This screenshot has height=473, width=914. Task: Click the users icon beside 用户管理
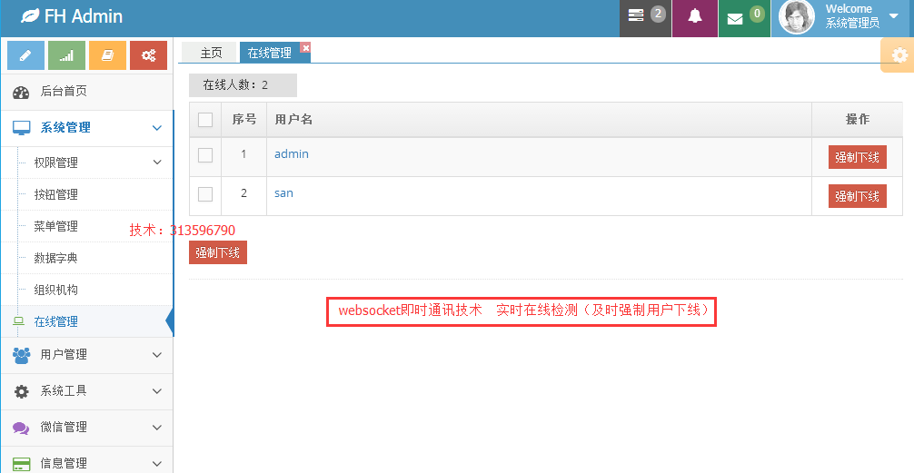click(x=21, y=355)
